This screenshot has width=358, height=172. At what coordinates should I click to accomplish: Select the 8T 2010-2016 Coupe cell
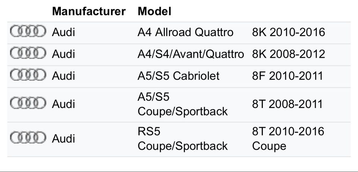[x=288, y=138]
